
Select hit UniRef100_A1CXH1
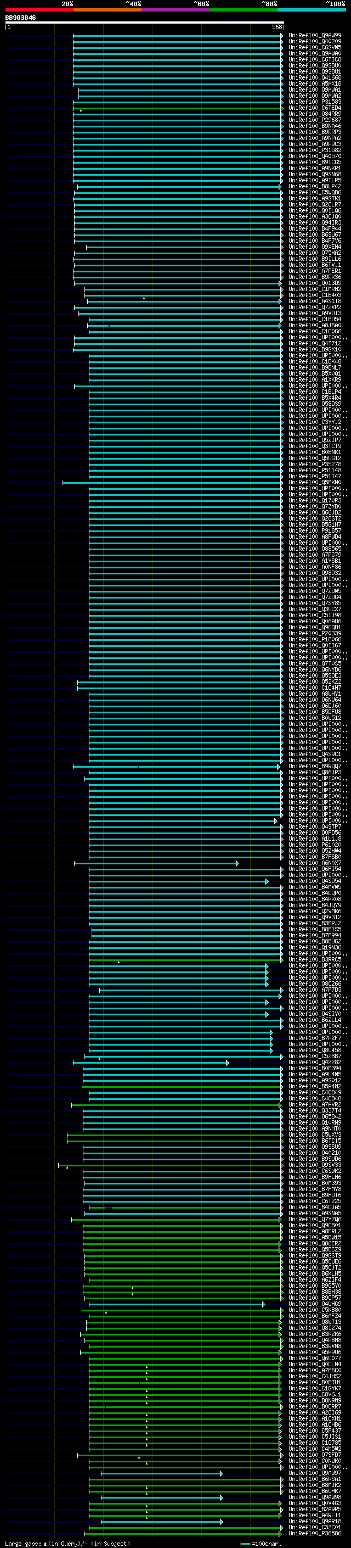pyautogui.click(x=315, y=1419)
